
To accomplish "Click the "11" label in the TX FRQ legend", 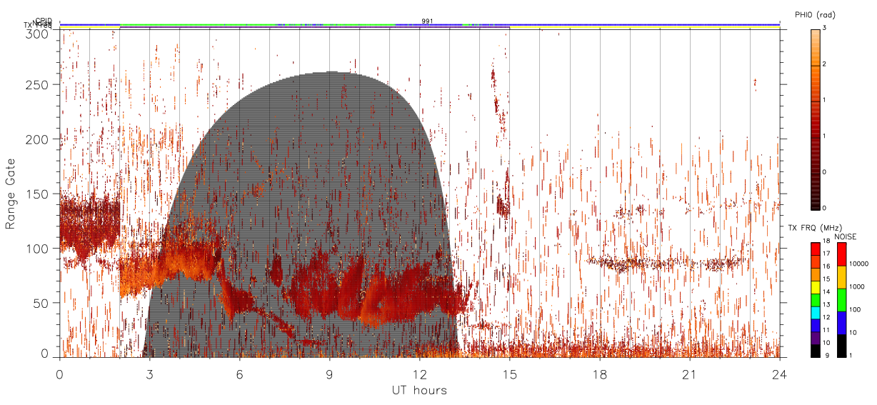I will click(x=828, y=330).
